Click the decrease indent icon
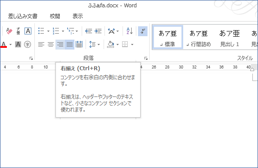Image resolution: width=258 pixels, height=168 pixels. 89,31
